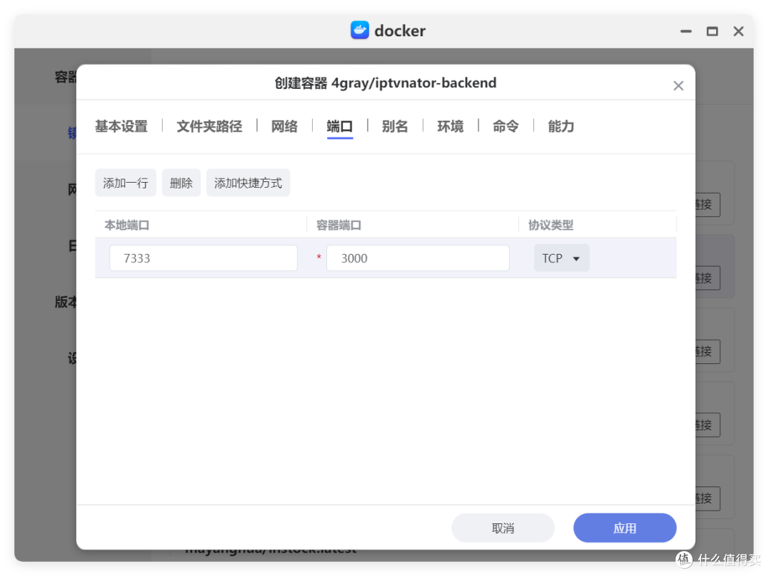Maximize the docker window
Screen dimensions: 768x576
point(712,31)
